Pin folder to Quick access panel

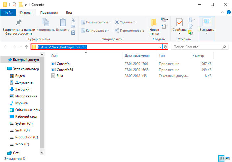coord(19,27)
